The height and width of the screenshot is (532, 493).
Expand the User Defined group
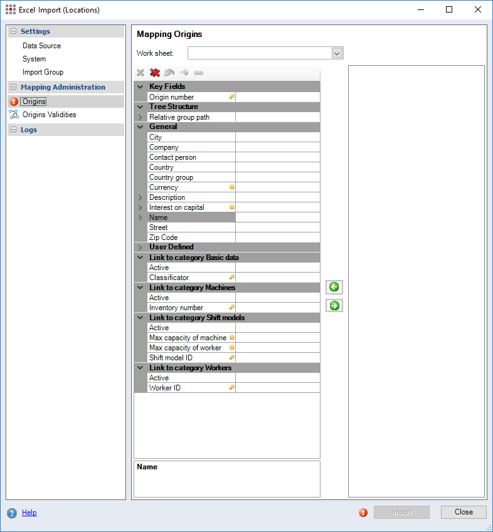(x=140, y=248)
